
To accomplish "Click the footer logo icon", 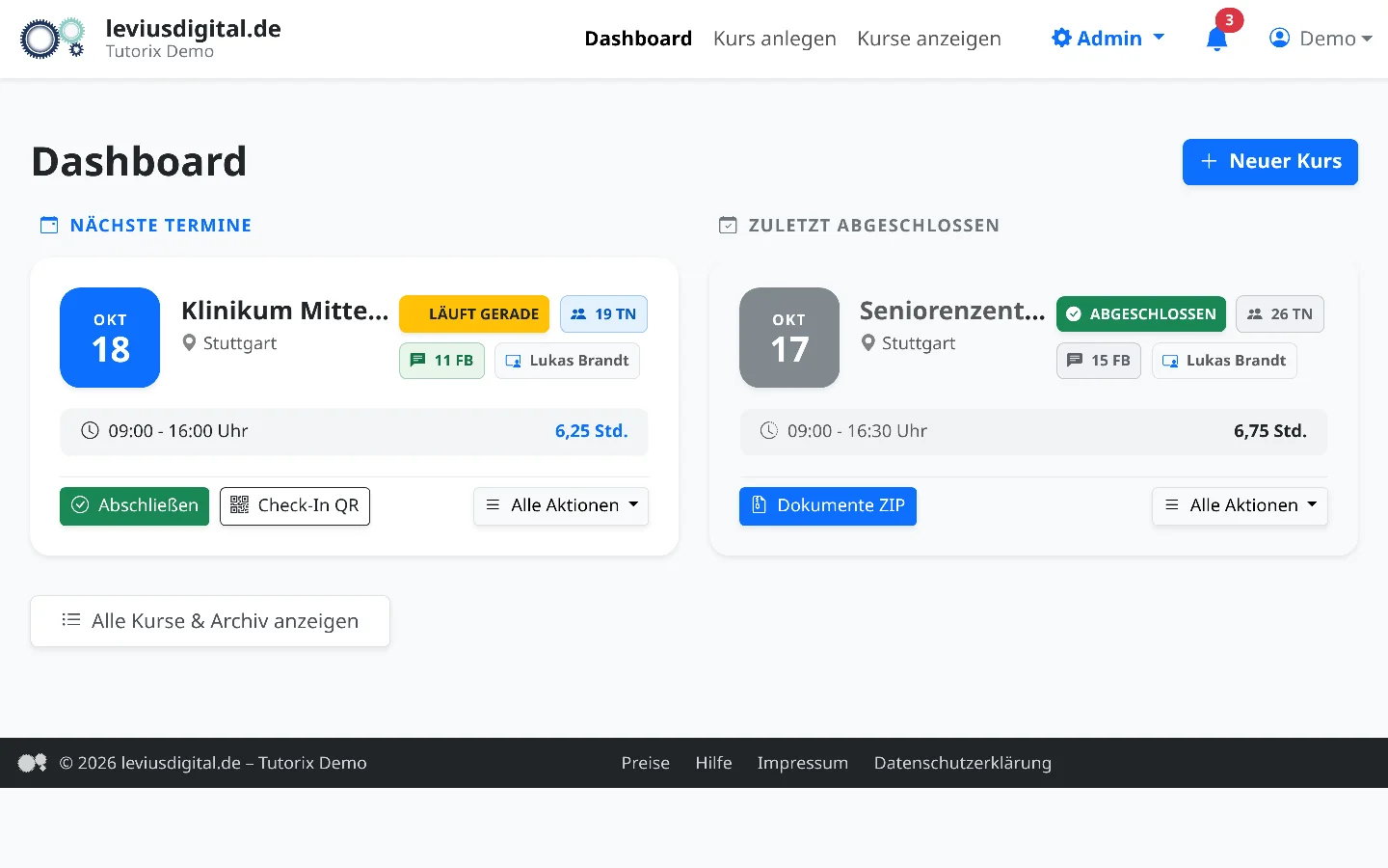I will tap(32, 763).
